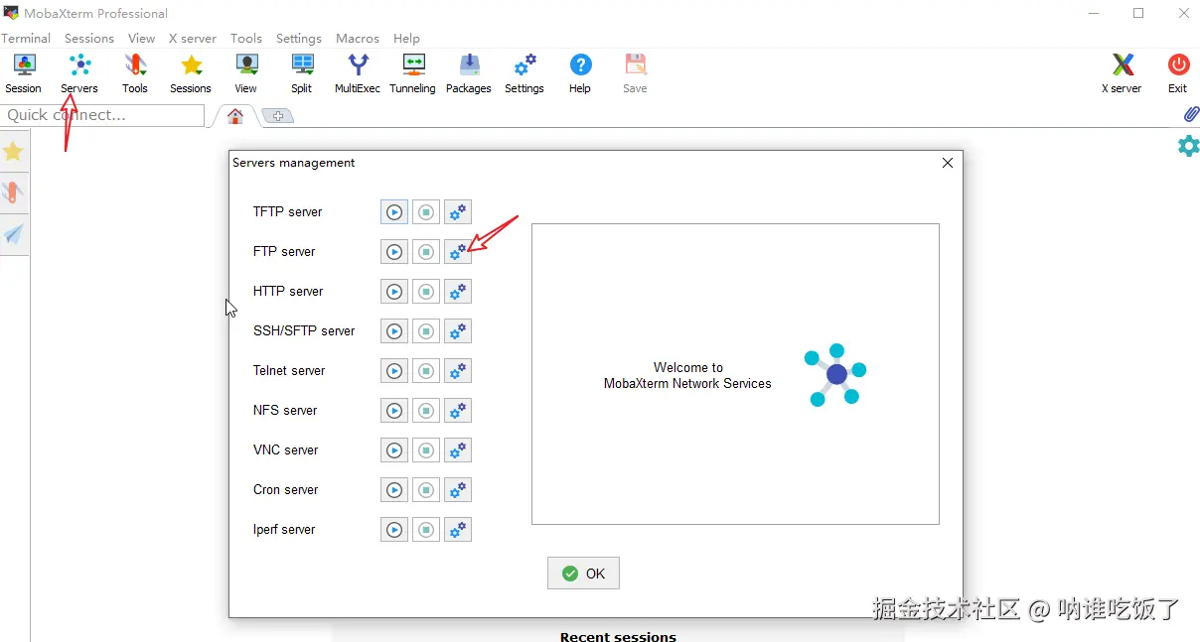The width and height of the screenshot is (1200, 642).
Task: Open the X server menu
Action: pos(193,38)
